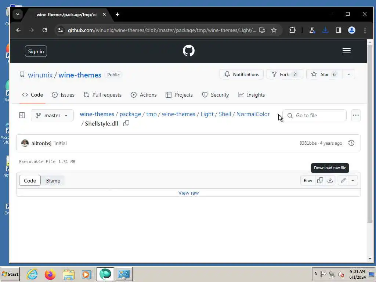Expand the Star lists dropdown arrow
This screenshot has height=282, width=376.
(349, 74)
